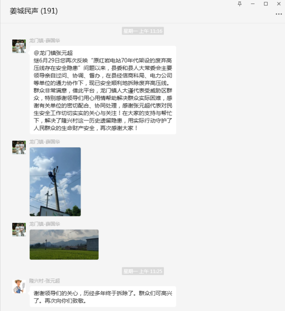
Task: Click sender name 隆兴村-张元超
Action: (x=45, y=281)
